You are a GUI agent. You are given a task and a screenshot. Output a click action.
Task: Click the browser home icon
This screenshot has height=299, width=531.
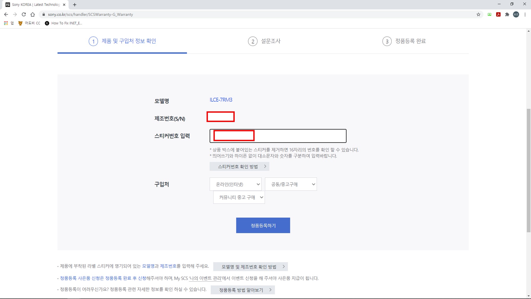[33, 14]
